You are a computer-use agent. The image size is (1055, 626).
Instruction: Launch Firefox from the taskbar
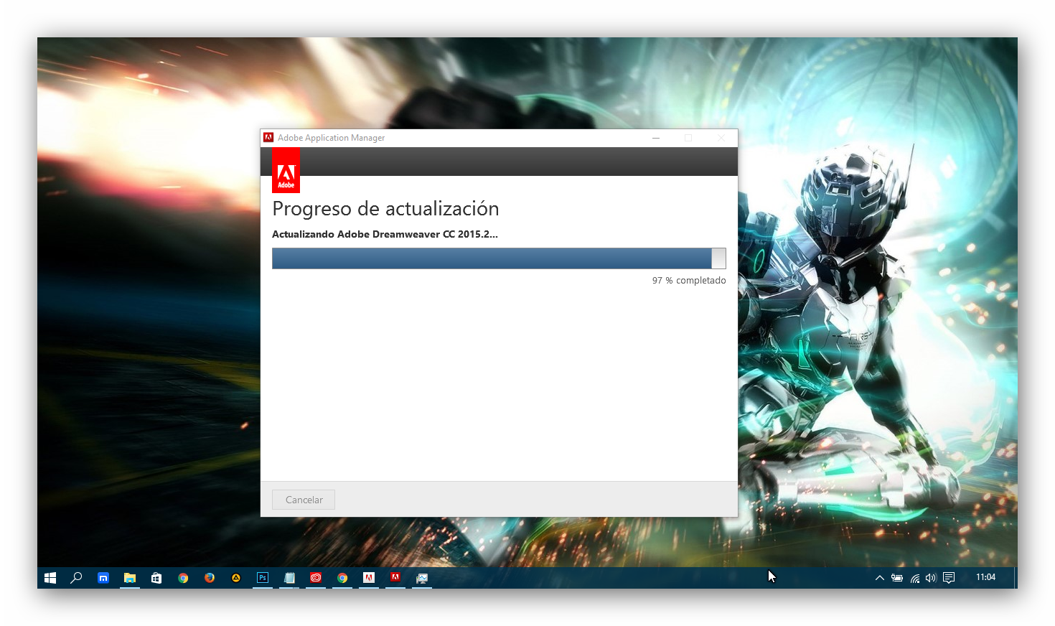(210, 578)
